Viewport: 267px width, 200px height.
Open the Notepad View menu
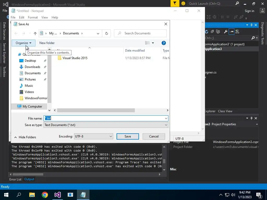click(x=45, y=17)
